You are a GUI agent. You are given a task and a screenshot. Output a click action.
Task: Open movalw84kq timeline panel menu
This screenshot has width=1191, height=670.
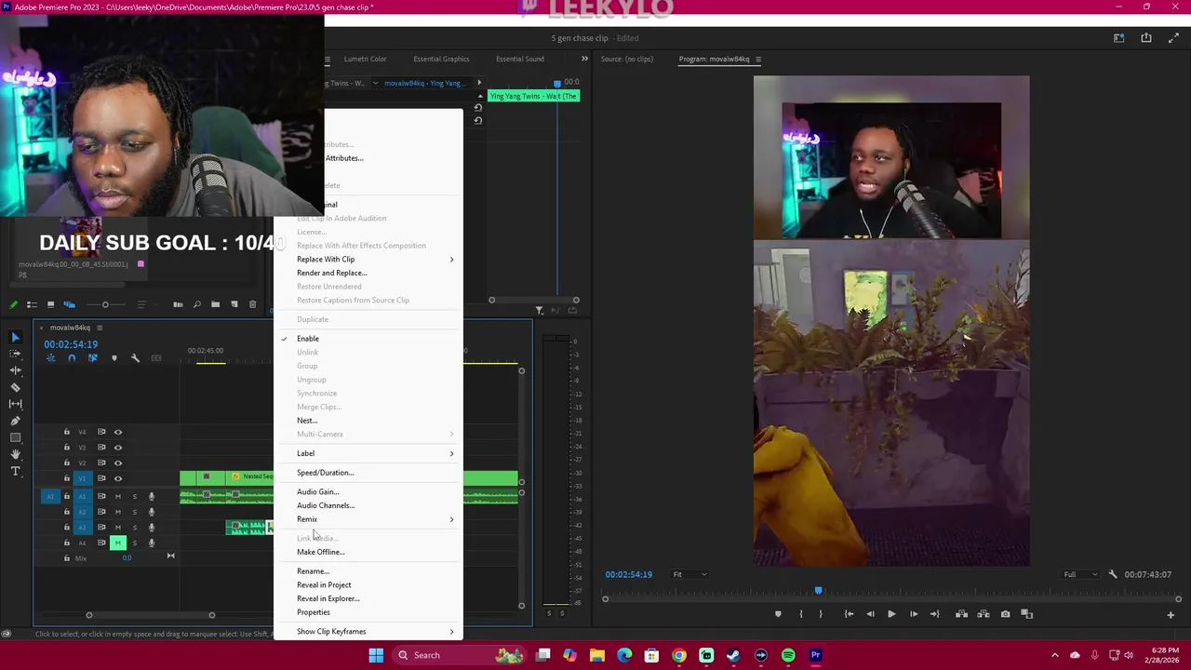[100, 328]
